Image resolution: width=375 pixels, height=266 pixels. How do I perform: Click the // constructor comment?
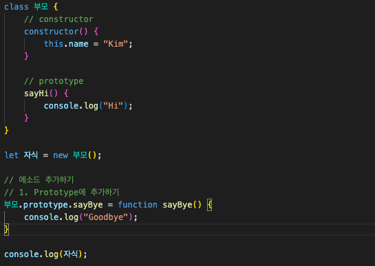pos(58,19)
